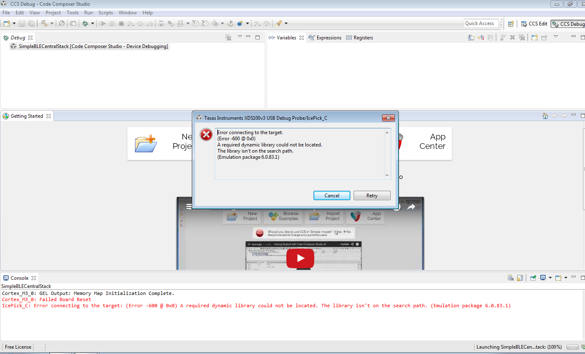The image size is (585, 354).
Task: Open the File menu
Action: pyautogui.click(x=6, y=13)
